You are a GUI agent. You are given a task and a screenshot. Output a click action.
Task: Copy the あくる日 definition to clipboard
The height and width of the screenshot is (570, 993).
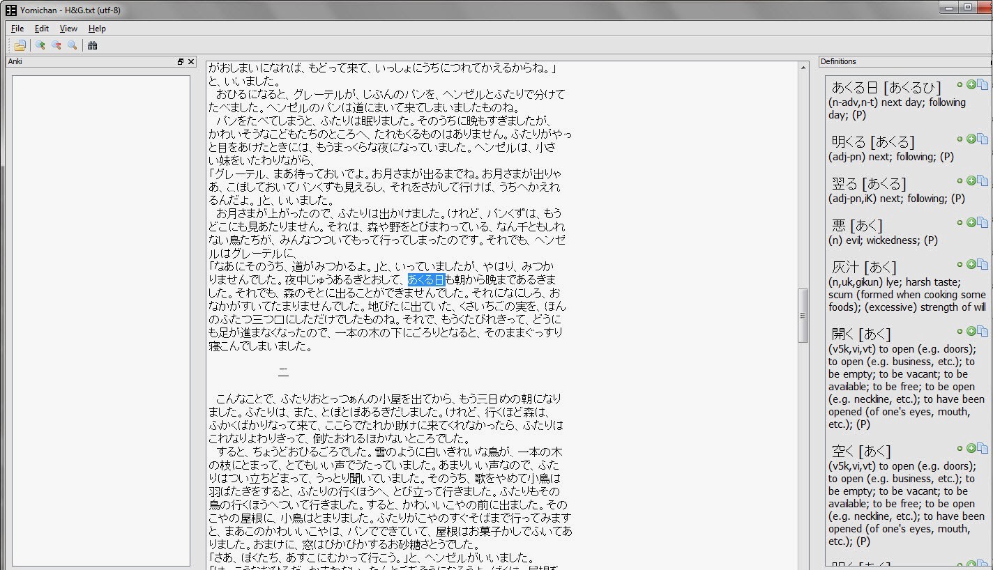tap(983, 85)
